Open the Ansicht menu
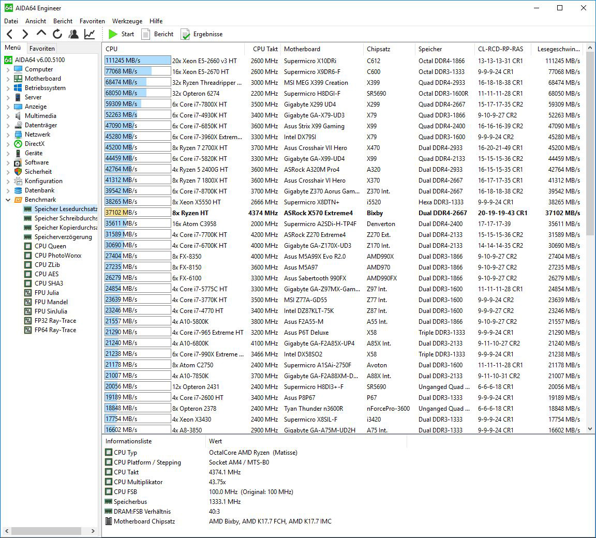 point(36,21)
